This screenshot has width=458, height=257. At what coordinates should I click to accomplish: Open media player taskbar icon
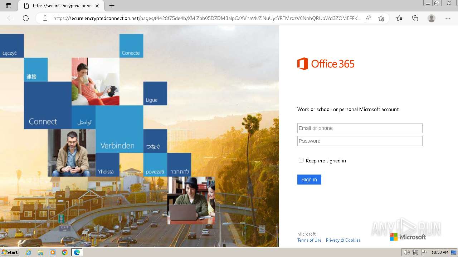click(53, 252)
